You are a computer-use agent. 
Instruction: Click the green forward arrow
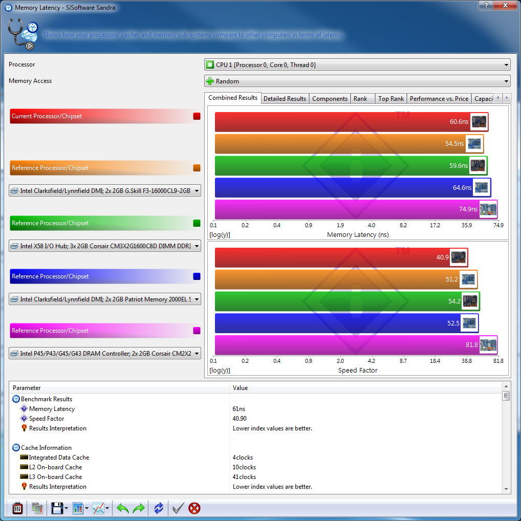tap(139, 508)
